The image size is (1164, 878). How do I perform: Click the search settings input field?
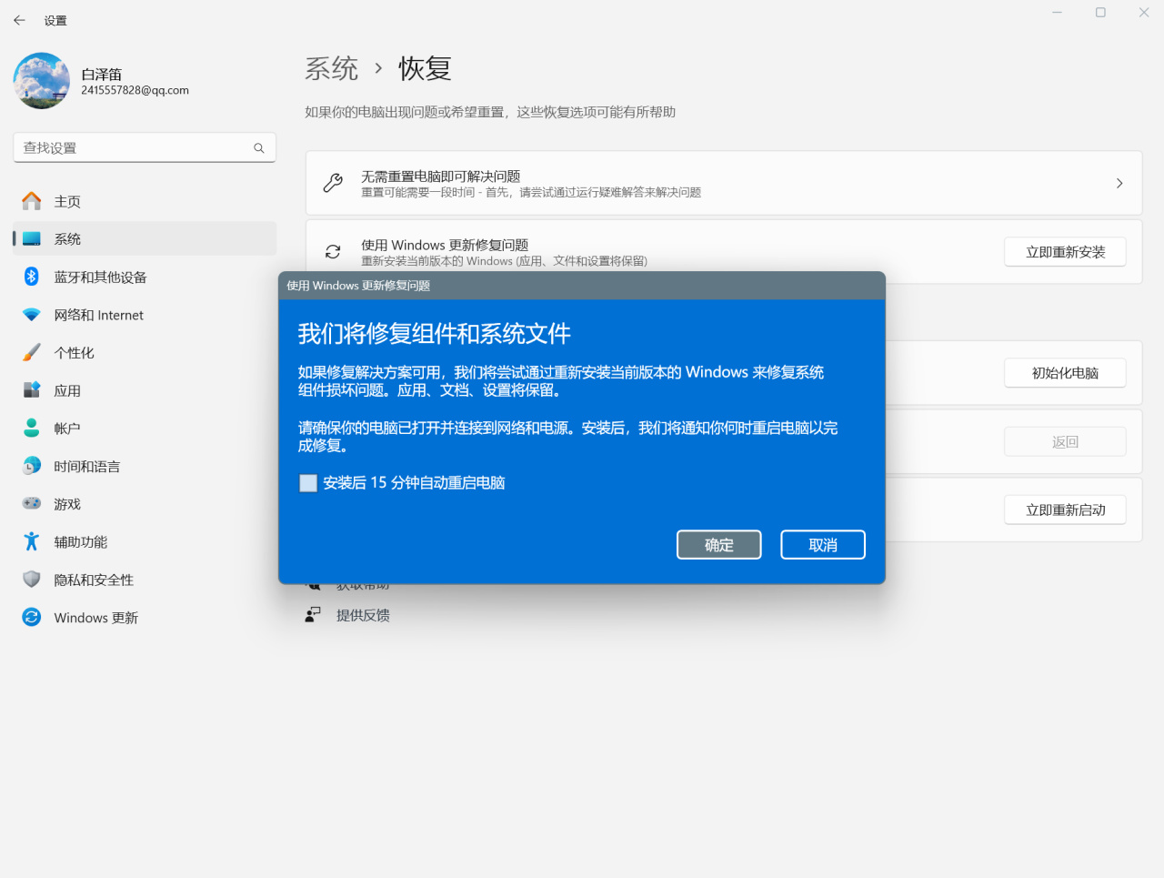click(x=145, y=148)
